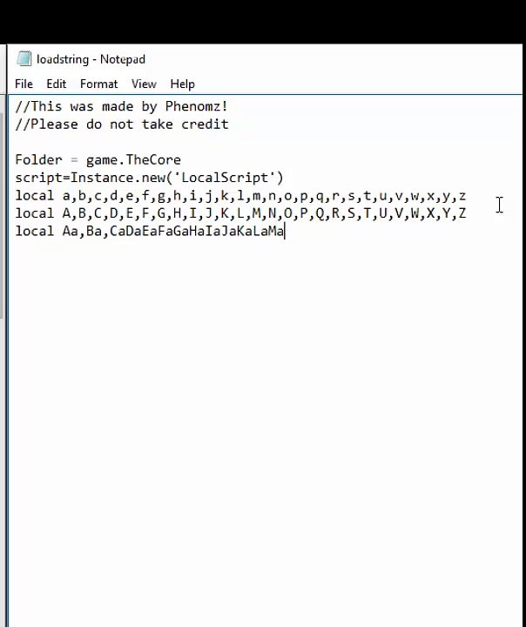Click the scrollbar strip at the left window edge
Viewport: 526px width, 627px height.
point(2,216)
